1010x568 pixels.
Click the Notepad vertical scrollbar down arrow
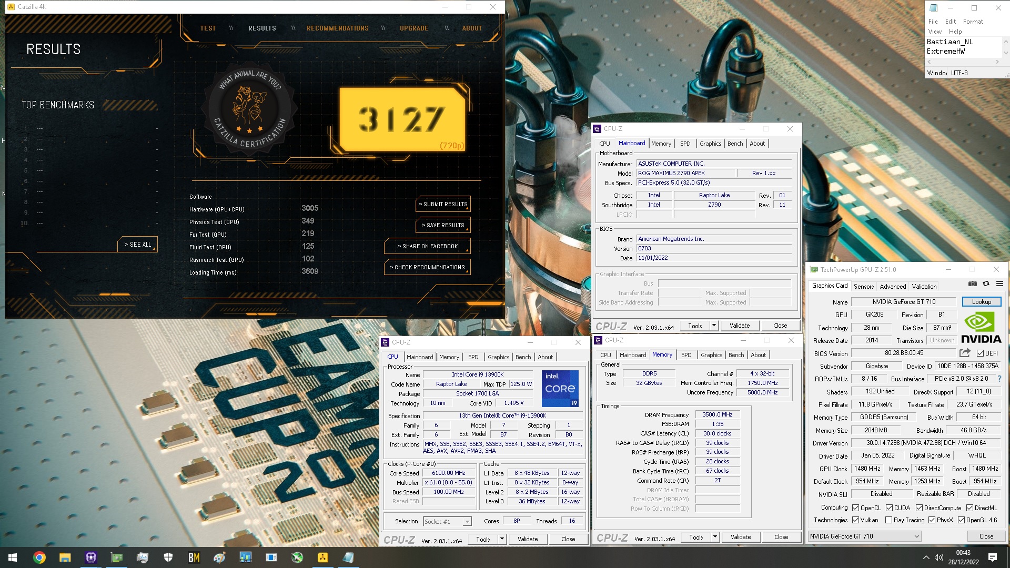(1005, 53)
